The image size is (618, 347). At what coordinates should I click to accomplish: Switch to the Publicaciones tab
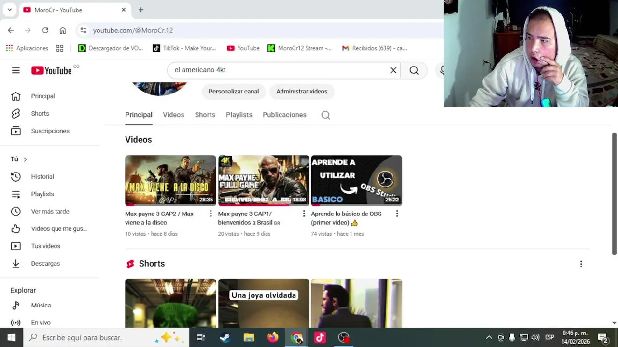(284, 115)
